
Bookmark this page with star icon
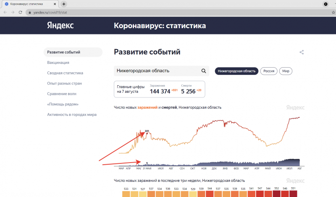point(333,13)
